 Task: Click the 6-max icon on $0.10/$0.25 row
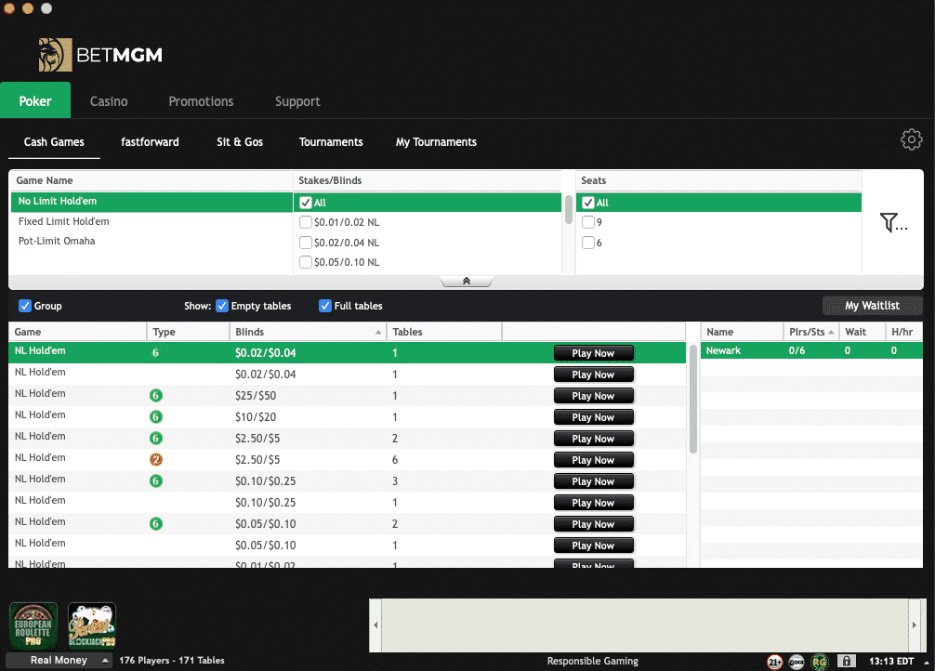click(x=156, y=481)
